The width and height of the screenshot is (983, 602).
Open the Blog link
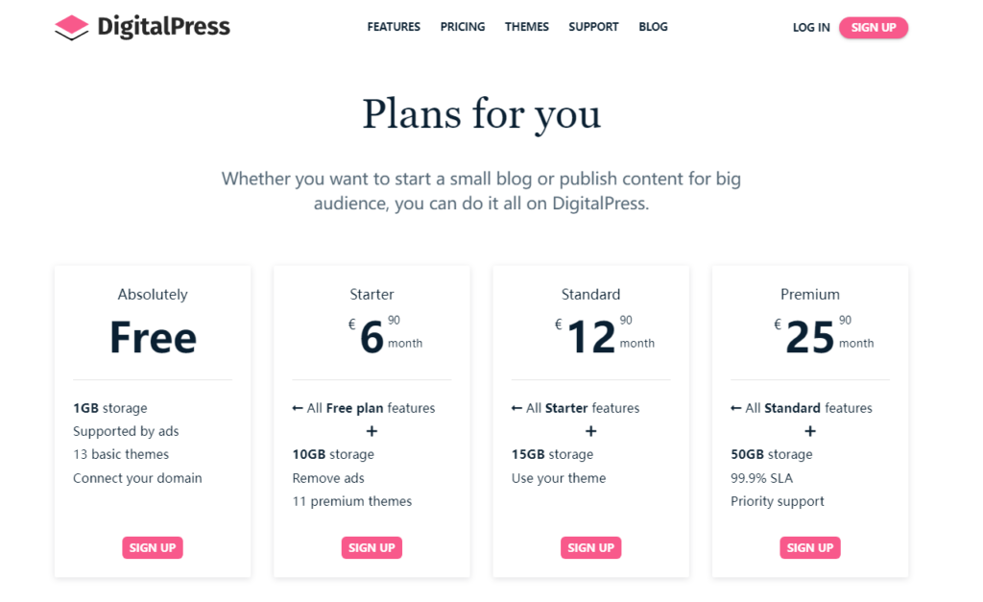click(653, 27)
